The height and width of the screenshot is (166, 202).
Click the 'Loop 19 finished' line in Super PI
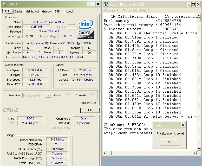click(145, 112)
